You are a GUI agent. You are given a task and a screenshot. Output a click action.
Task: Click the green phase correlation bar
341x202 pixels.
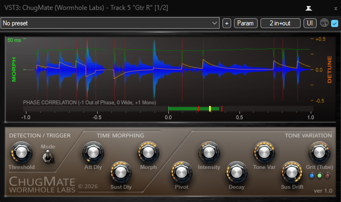point(194,109)
